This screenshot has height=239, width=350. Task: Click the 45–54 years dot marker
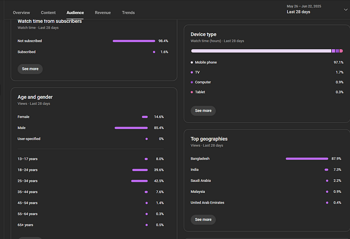pyautogui.click(x=147, y=203)
